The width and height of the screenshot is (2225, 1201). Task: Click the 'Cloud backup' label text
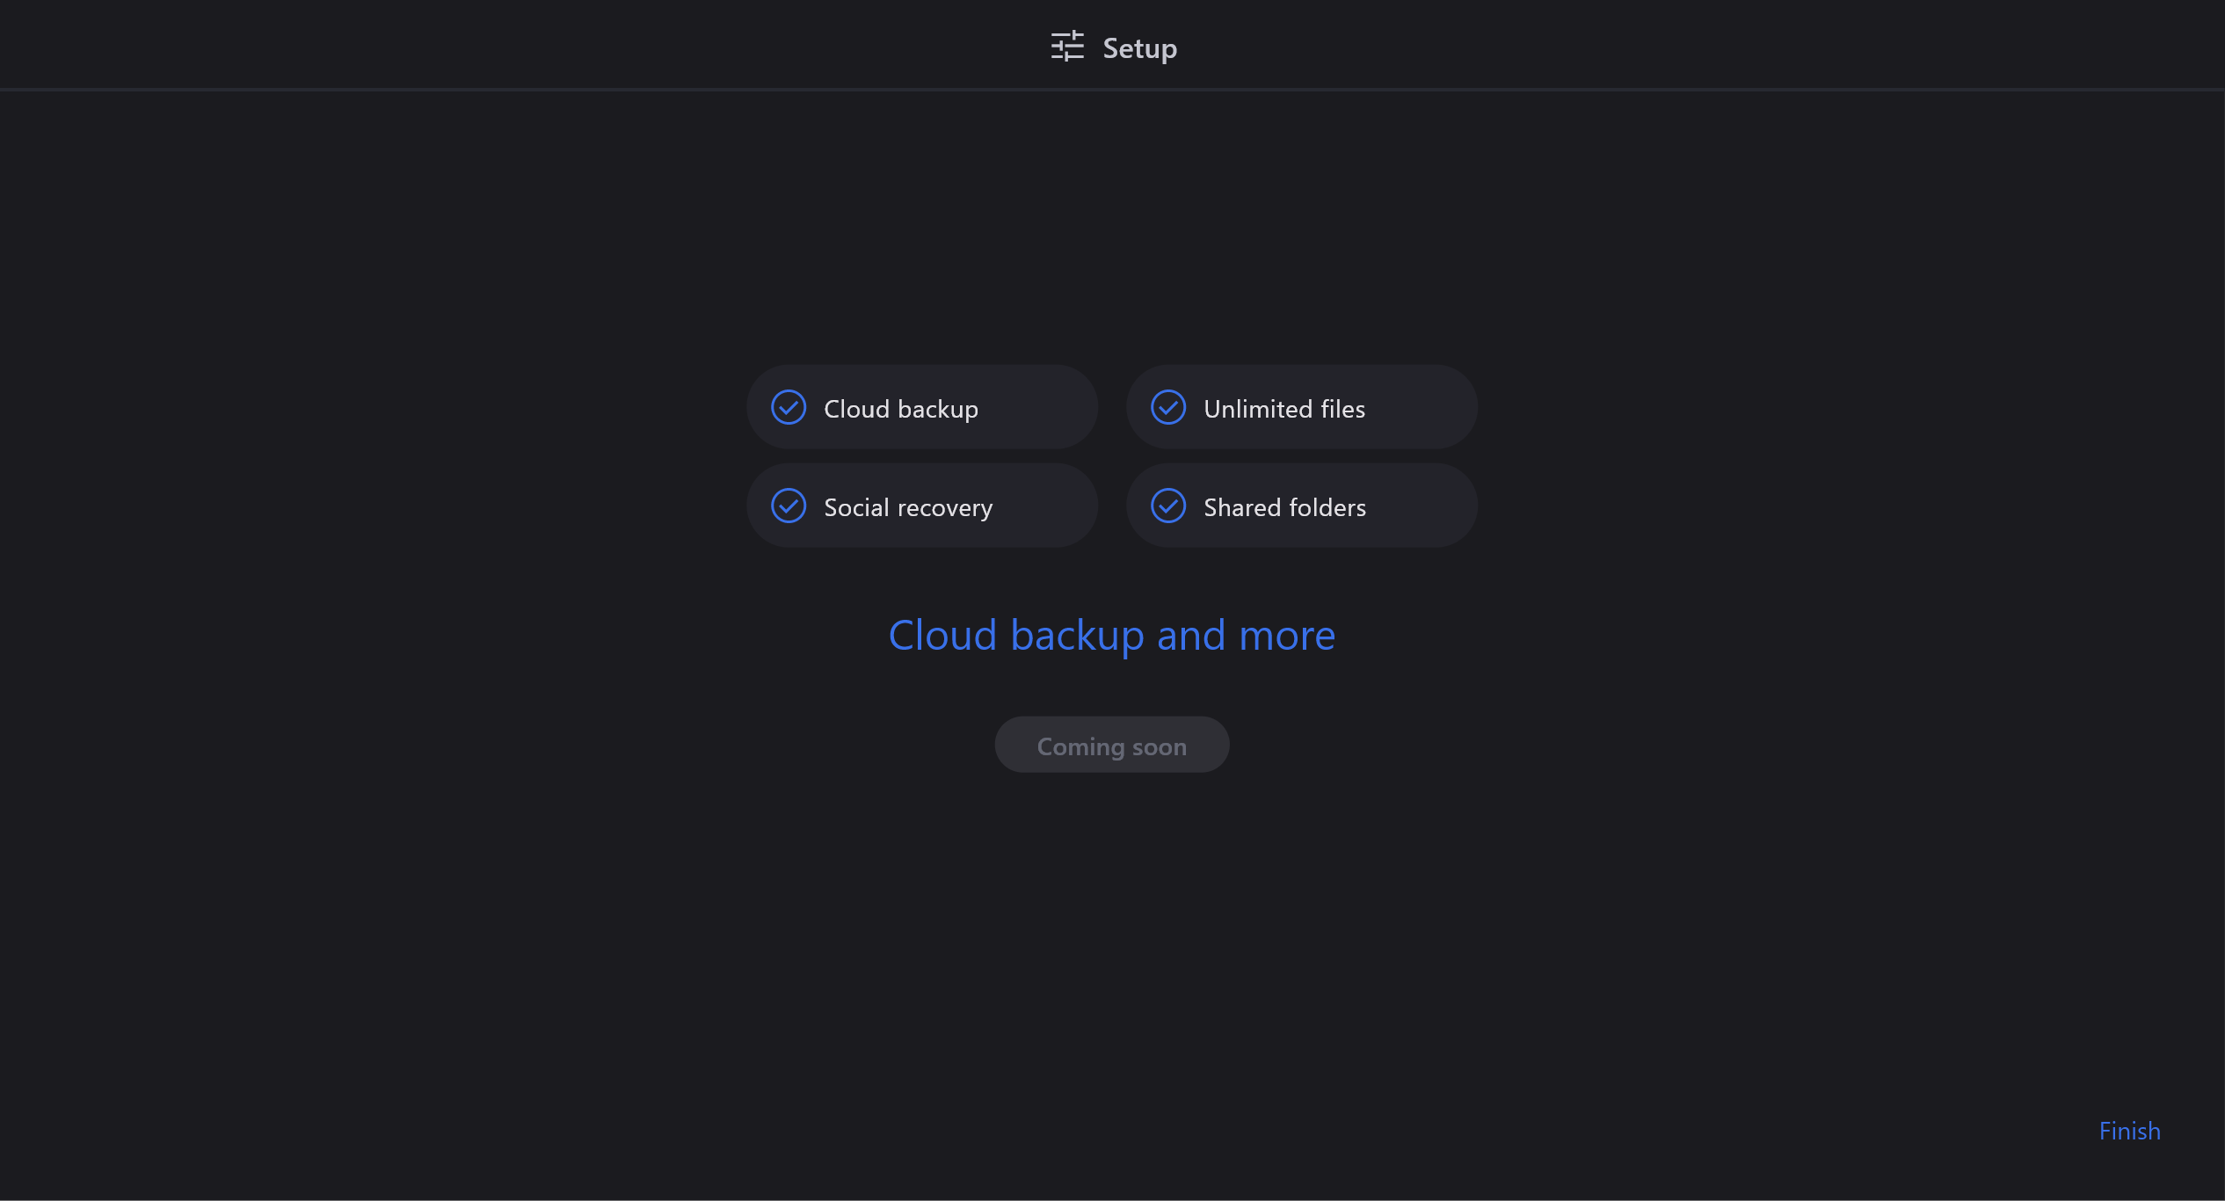tap(900, 410)
